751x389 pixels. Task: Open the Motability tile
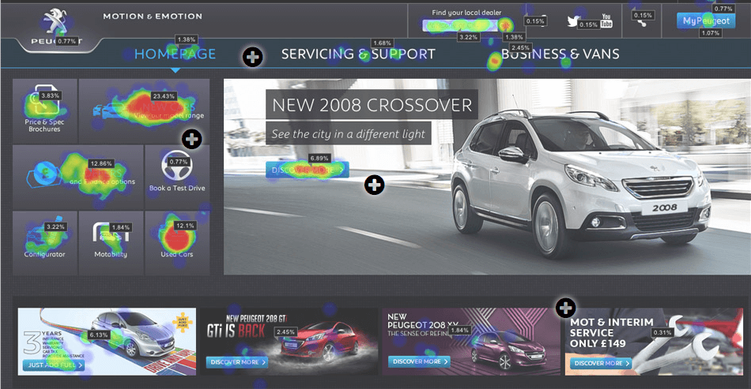111,243
